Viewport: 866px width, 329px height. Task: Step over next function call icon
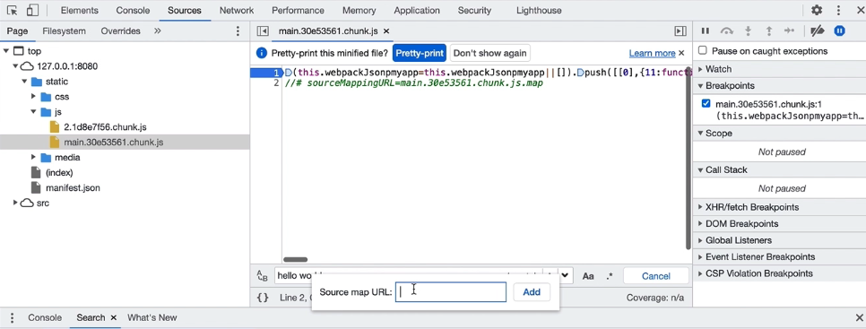[727, 30]
